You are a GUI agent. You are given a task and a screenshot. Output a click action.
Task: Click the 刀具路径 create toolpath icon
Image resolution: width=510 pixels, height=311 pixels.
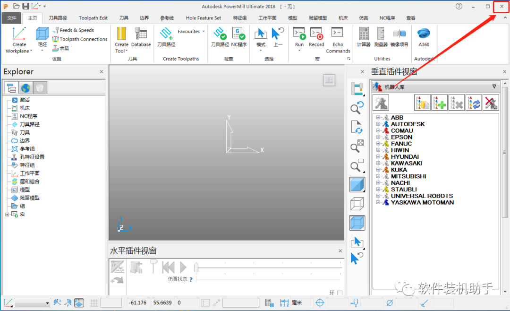(166, 34)
